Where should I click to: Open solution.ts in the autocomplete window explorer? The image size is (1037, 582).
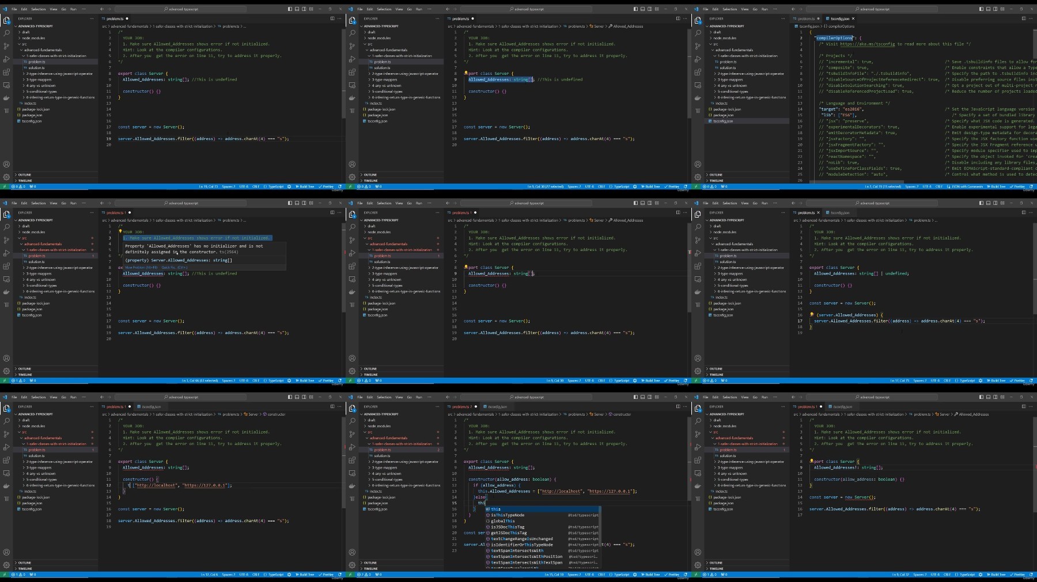(381, 456)
